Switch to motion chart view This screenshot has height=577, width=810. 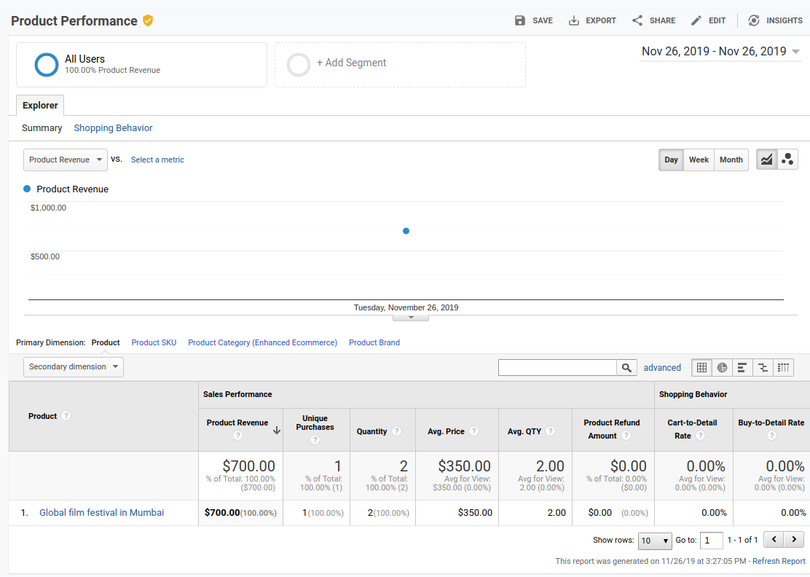(787, 160)
